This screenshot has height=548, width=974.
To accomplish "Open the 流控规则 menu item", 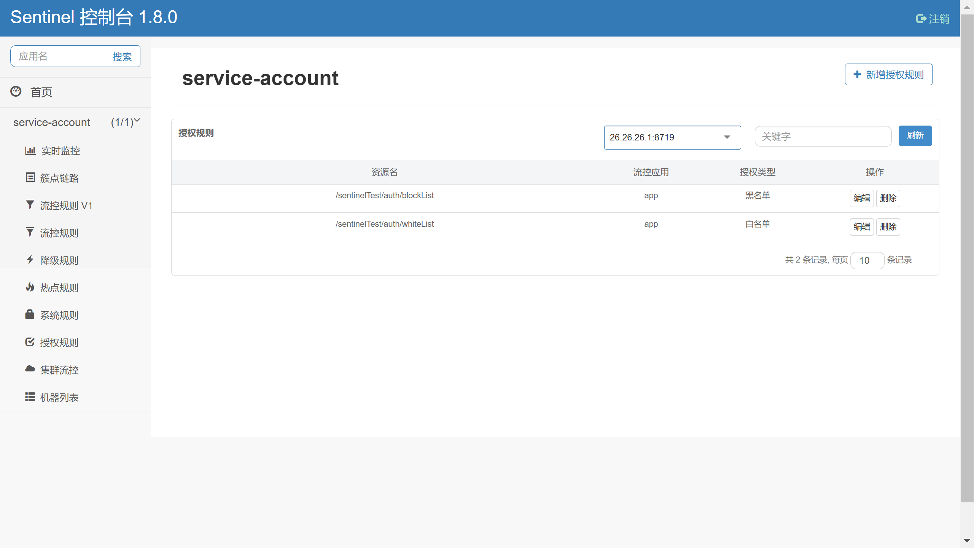I will (59, 233).
